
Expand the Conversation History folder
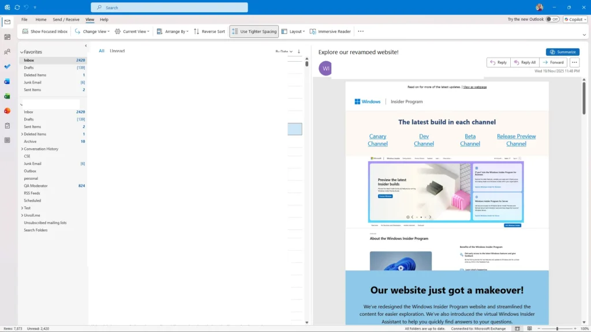(22, 149)
